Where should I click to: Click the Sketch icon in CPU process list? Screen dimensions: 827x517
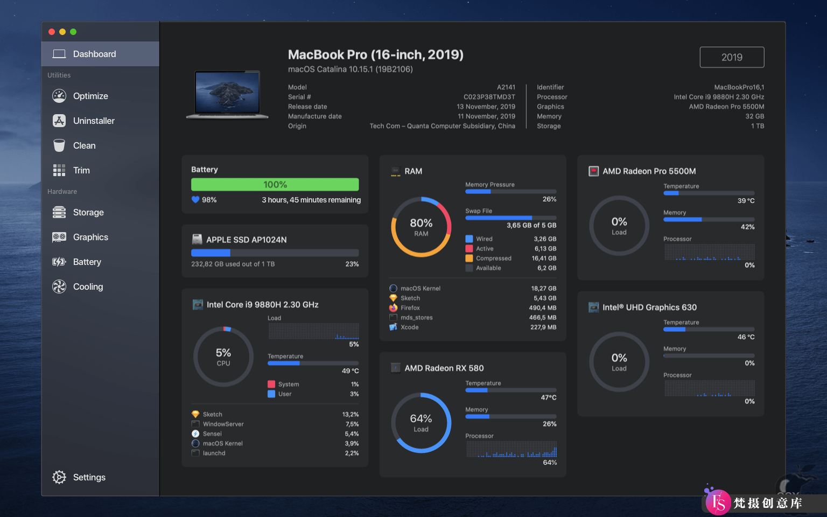(x=195, y=414)
